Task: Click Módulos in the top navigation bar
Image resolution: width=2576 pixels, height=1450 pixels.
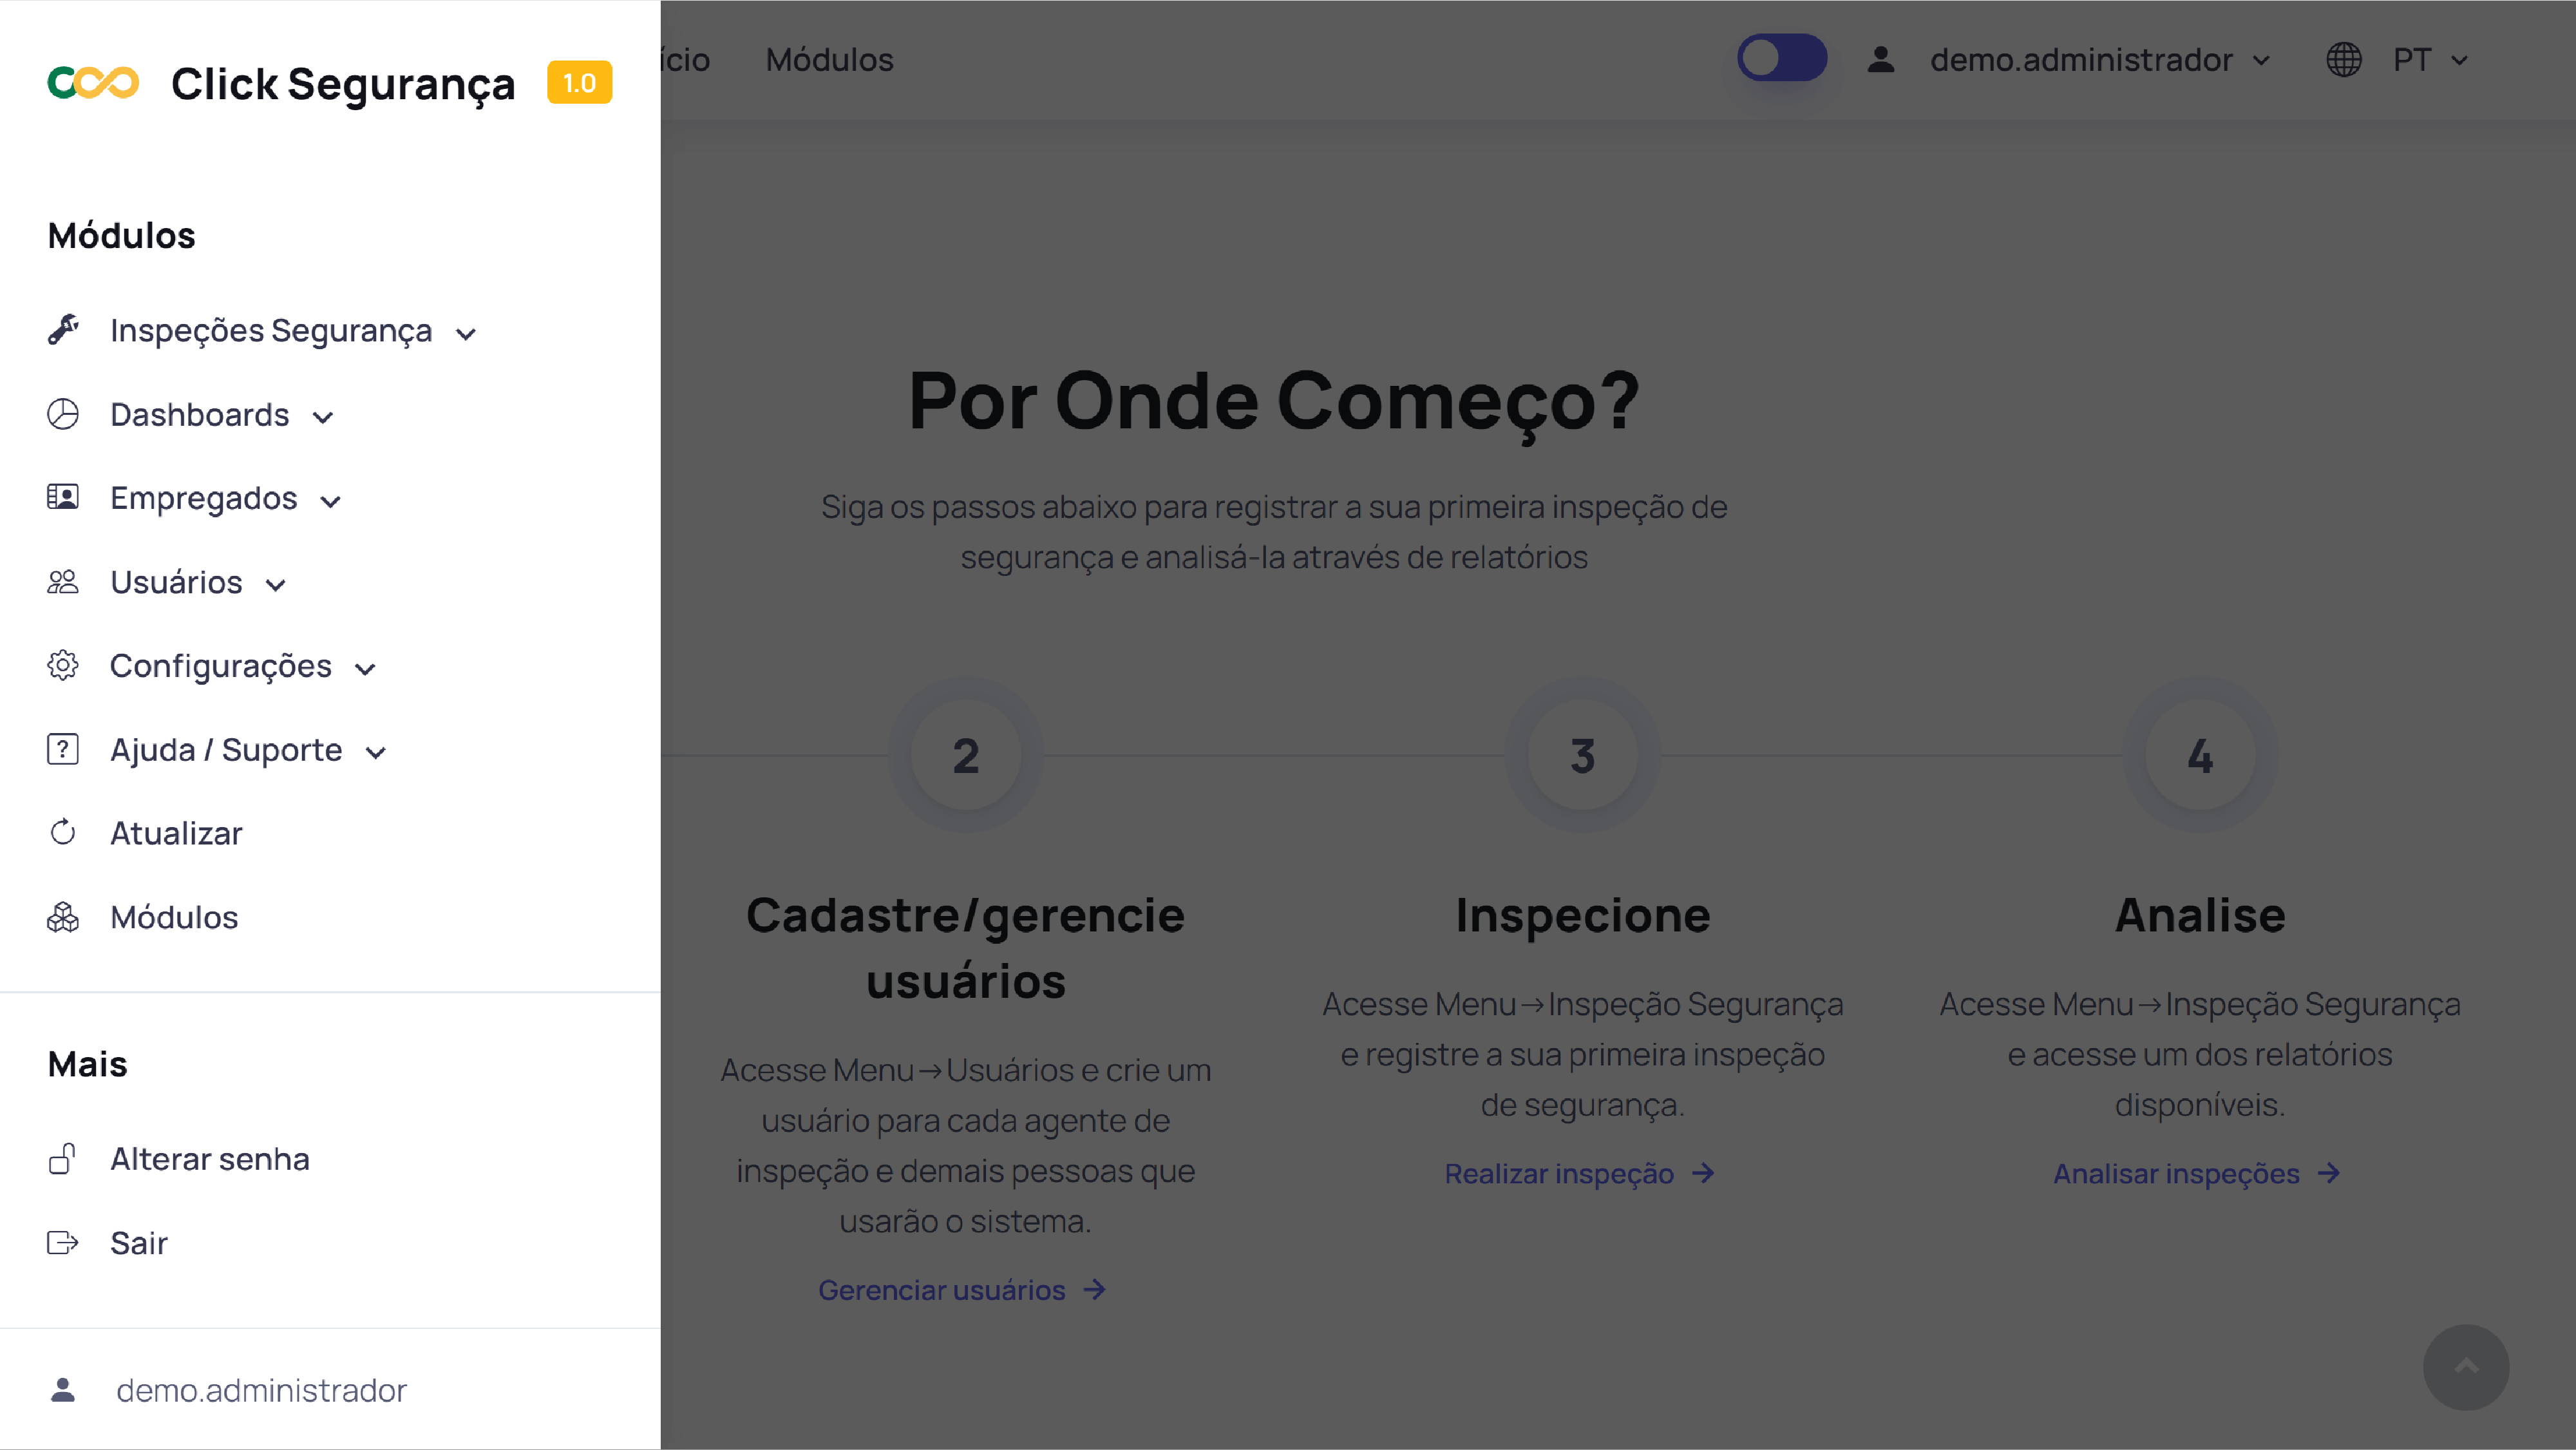Action: pos(829,60)
